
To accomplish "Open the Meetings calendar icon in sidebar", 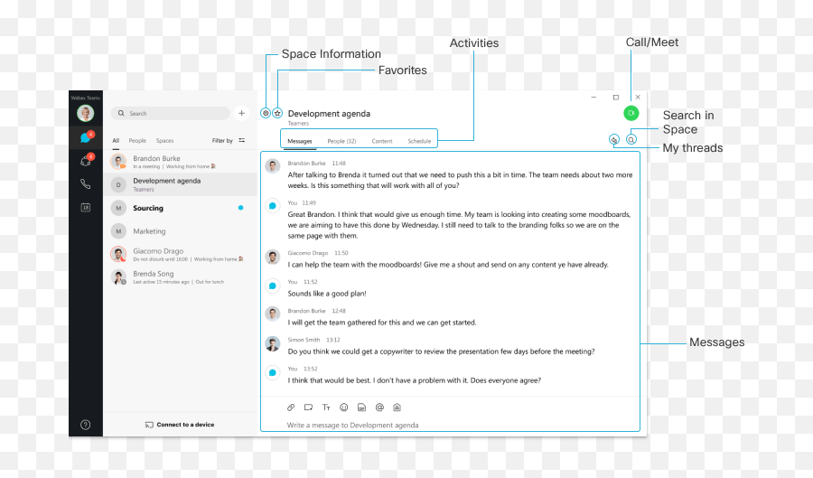I will tap(86, 208).
